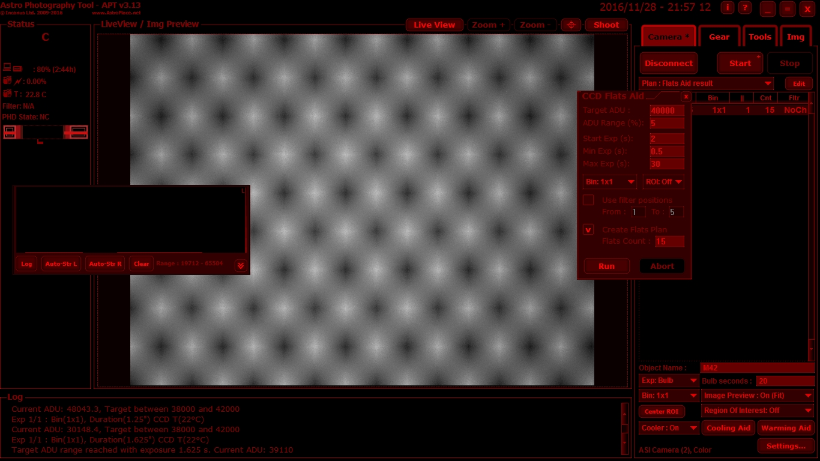Click the Center ROI button
Image resolution: width=820 pixels, height=461 pixels.
[x=662, y=411]
